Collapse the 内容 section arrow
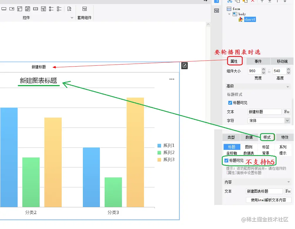 pyautogui.click(x=289, y=182)
